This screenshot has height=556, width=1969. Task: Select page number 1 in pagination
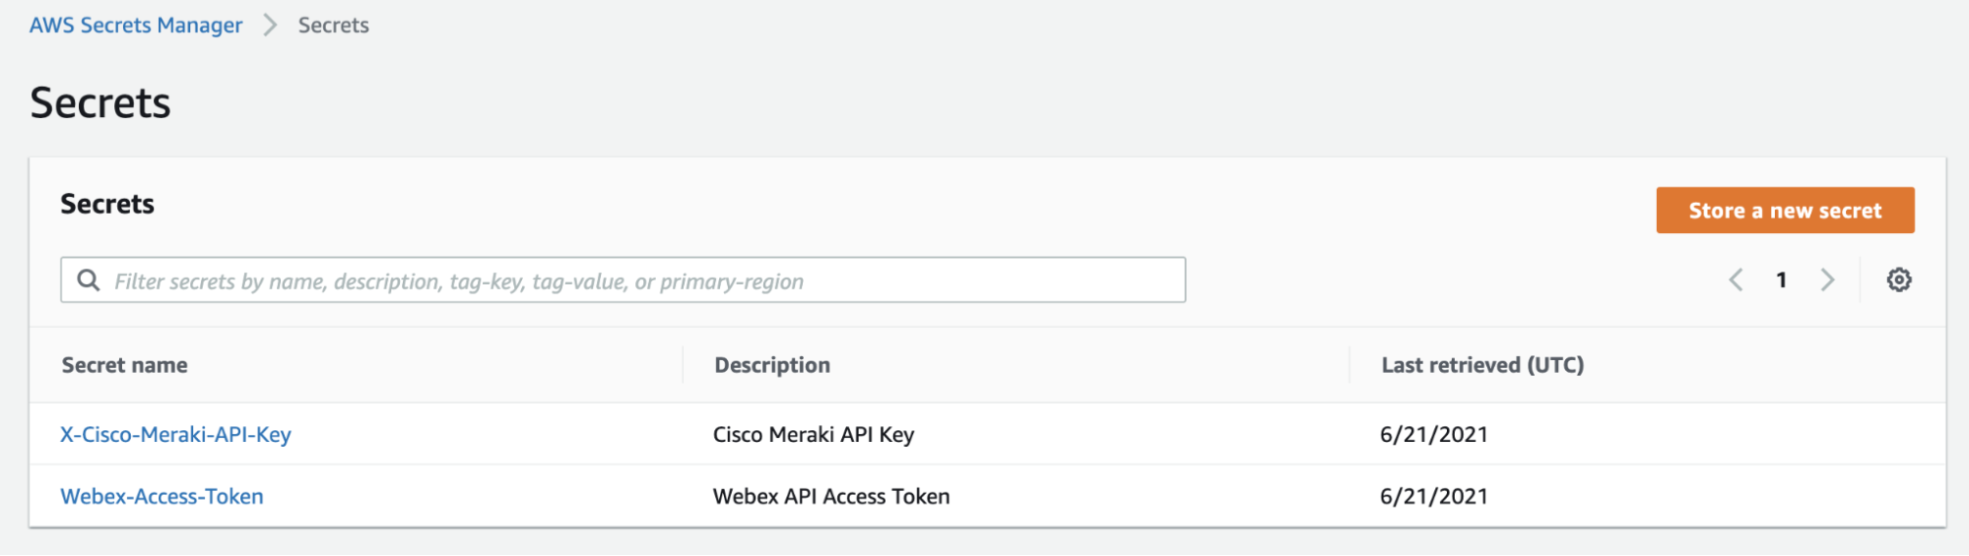[1781, 280]
